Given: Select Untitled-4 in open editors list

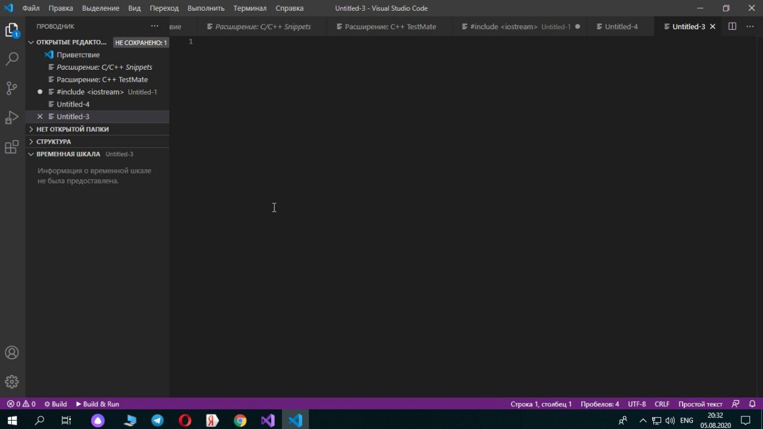Looking at the screenshot, I should 73,104.
